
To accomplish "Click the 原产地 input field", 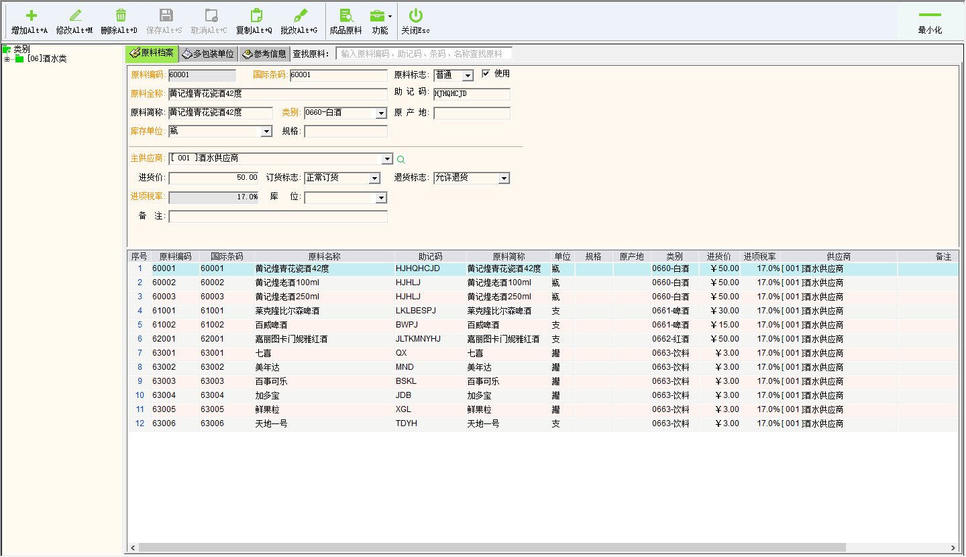I will pos(472,113).
